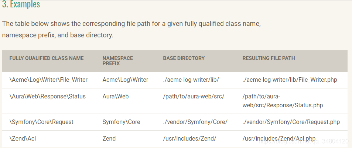Click the ./vendor/Symfony/Core/ base directory cell

(x=195, y=122)
